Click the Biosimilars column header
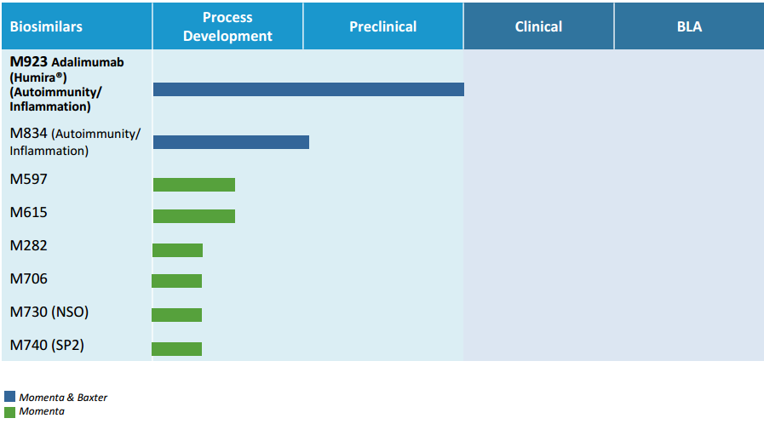This screenshot has height=424, width=764. click(47, 26)
